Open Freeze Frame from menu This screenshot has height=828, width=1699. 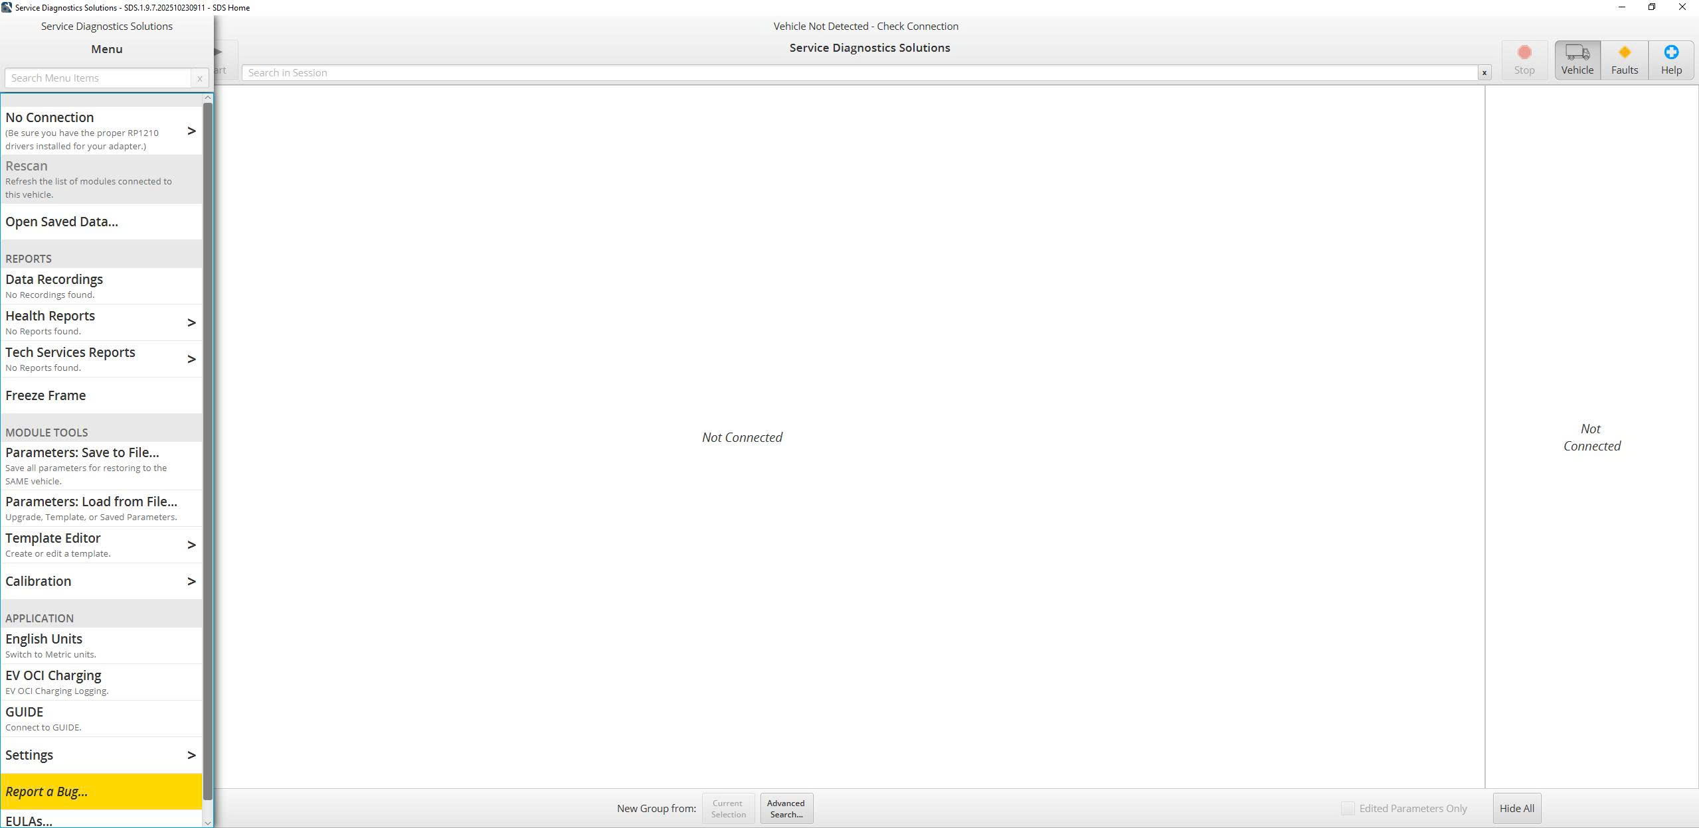[x=46, y=395]
